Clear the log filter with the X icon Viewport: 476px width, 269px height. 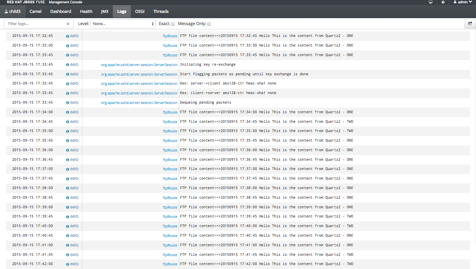tap(68, 24)
